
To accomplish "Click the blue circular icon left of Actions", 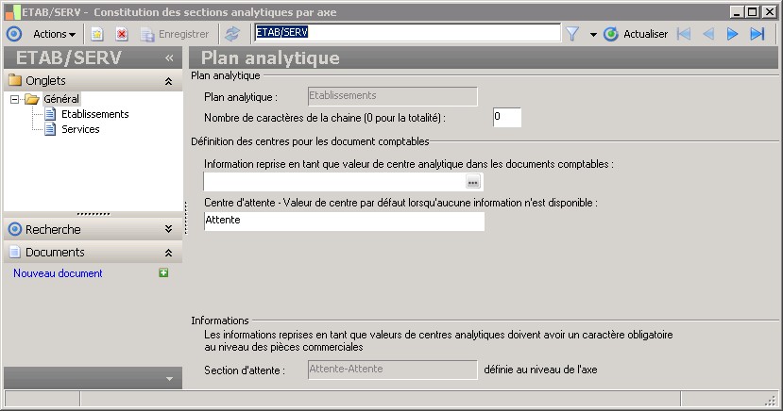I will click(14, 34).
